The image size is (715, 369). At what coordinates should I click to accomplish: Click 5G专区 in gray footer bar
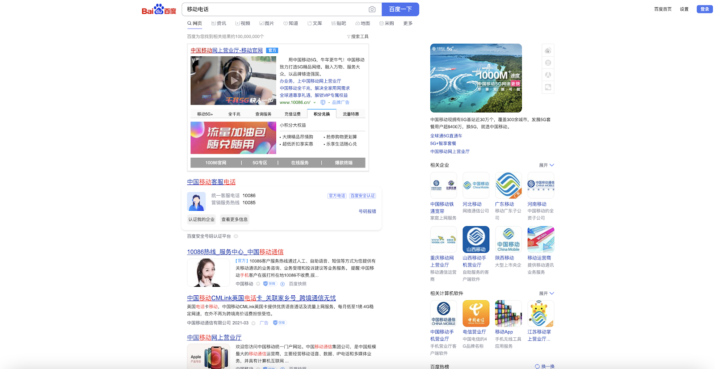260,163
